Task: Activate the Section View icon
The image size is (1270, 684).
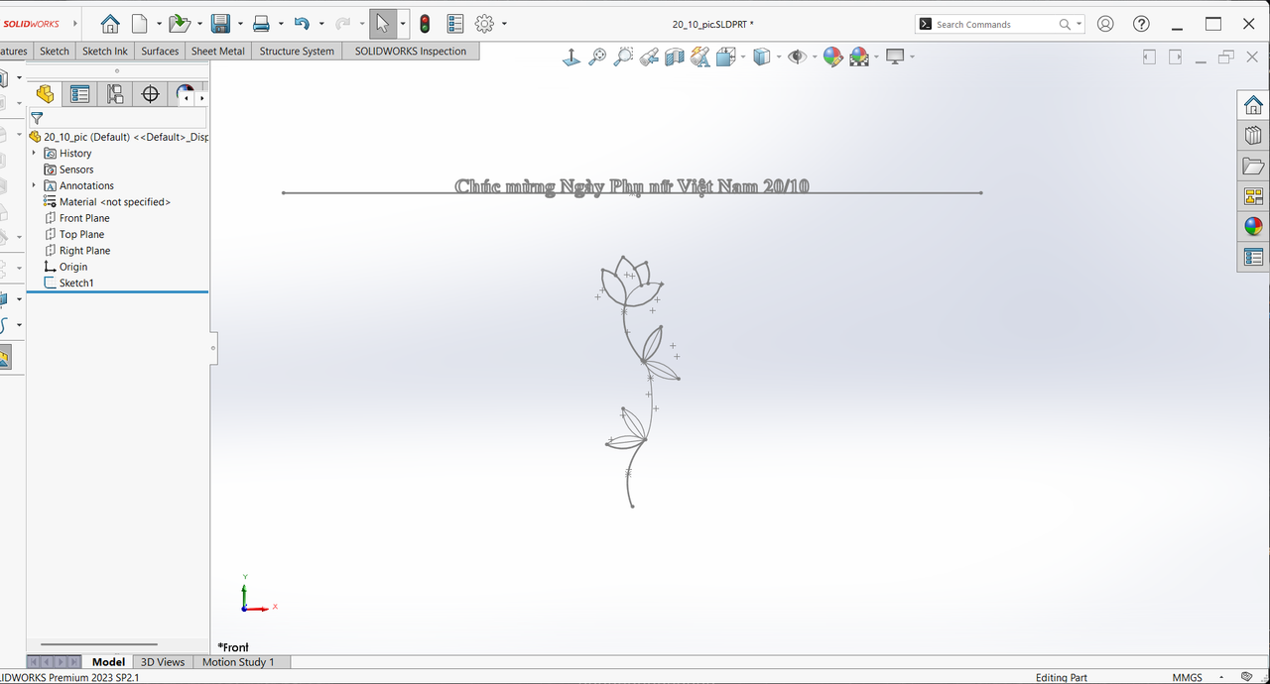Action: click(x=675, y=57)
